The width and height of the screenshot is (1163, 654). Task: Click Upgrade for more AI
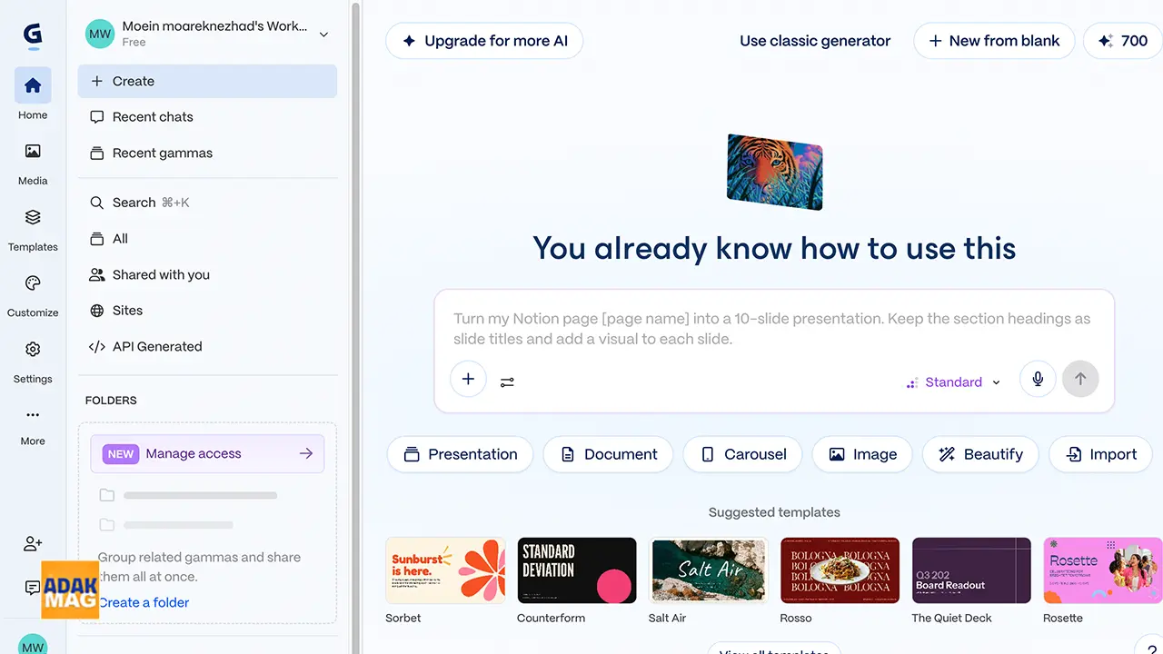[x=484, y=41]
